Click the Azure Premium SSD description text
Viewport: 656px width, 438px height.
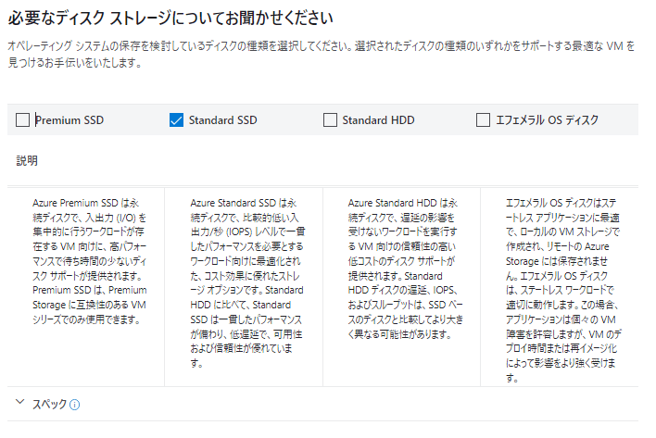pos(90,261)
